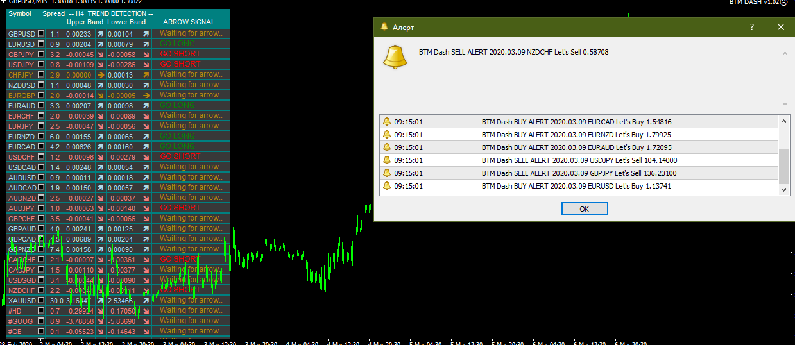Screen dimensions: 795x345
Task: Open chart dropdown triangle beside GBPUSD,M15
Action: 3,2
